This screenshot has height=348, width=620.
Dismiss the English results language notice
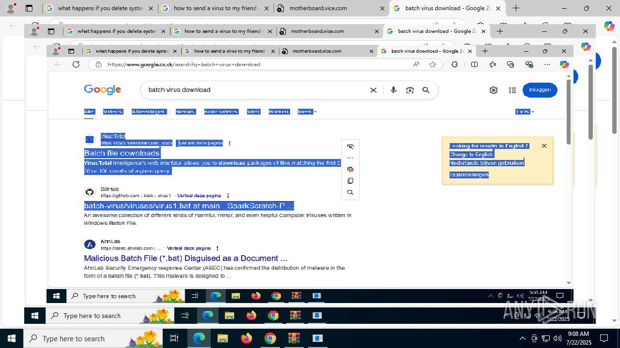click(544, 146)
